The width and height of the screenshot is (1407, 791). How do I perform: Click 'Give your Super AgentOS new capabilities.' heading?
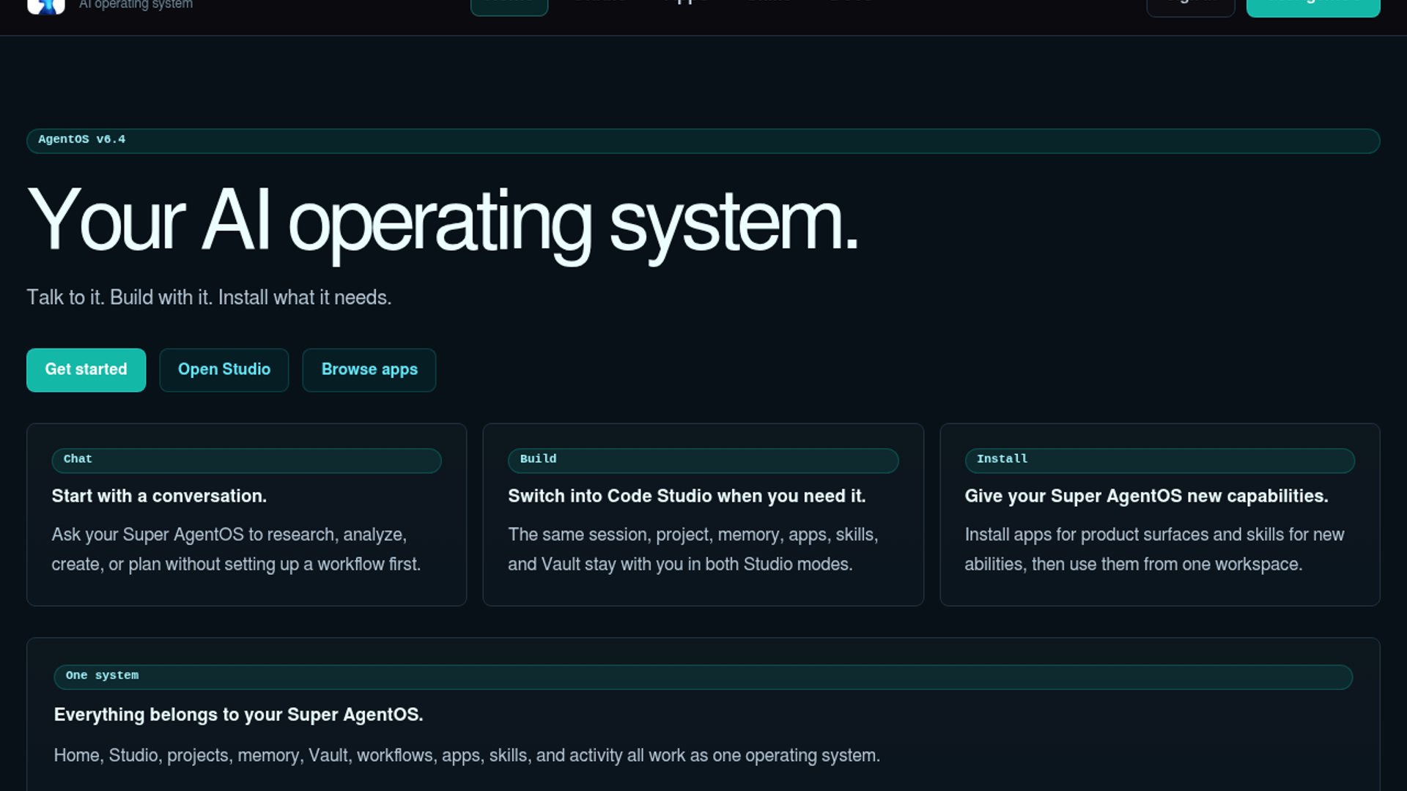pos(1146,496)
